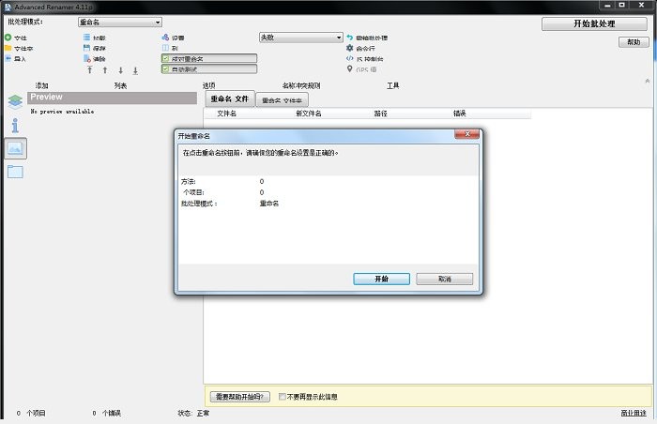Sort by path (路径) column header
Screen dimensions: 657x424
point(380,114)
